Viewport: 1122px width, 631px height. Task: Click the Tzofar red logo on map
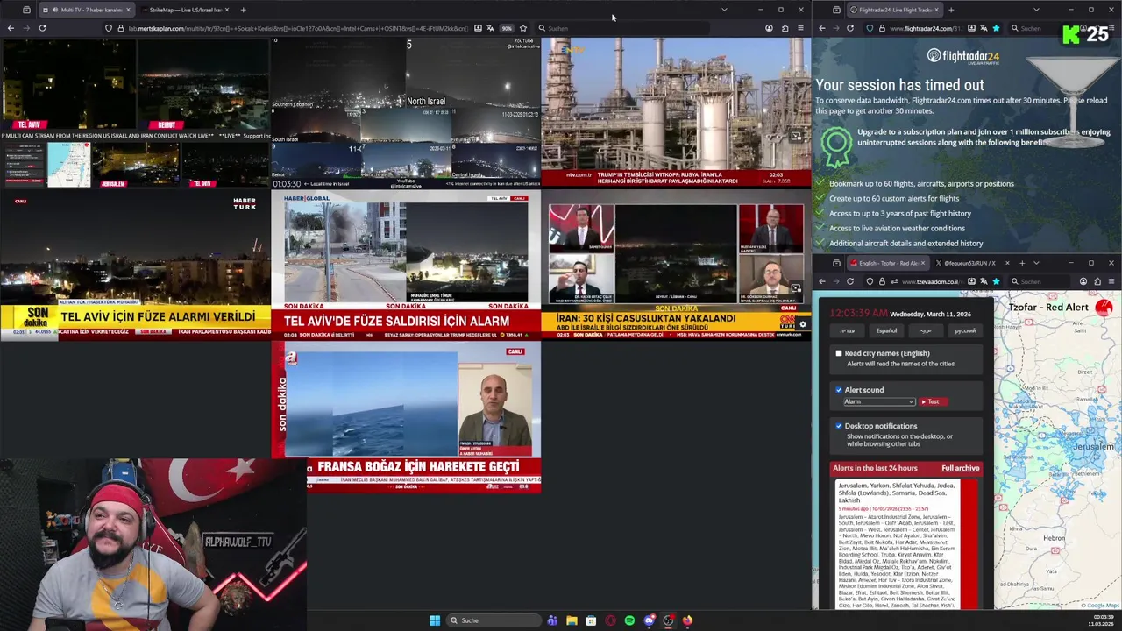pos(1104,308)
